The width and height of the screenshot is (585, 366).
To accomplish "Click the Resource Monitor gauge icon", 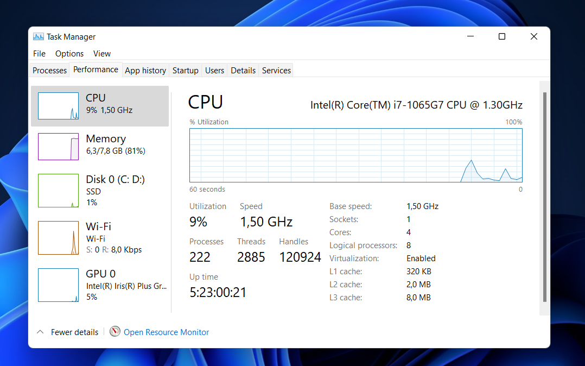I will point(115,332).
